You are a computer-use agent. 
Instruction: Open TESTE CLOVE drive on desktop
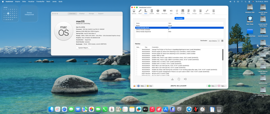click(x=263, y=80)
